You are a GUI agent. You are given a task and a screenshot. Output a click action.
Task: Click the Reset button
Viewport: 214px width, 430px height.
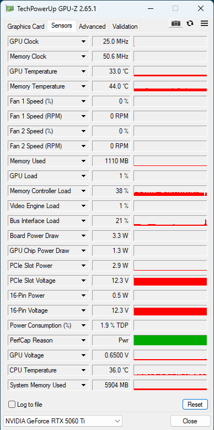195,405
